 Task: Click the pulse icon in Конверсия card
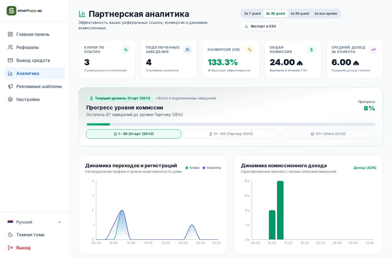(x=250, y=50)
